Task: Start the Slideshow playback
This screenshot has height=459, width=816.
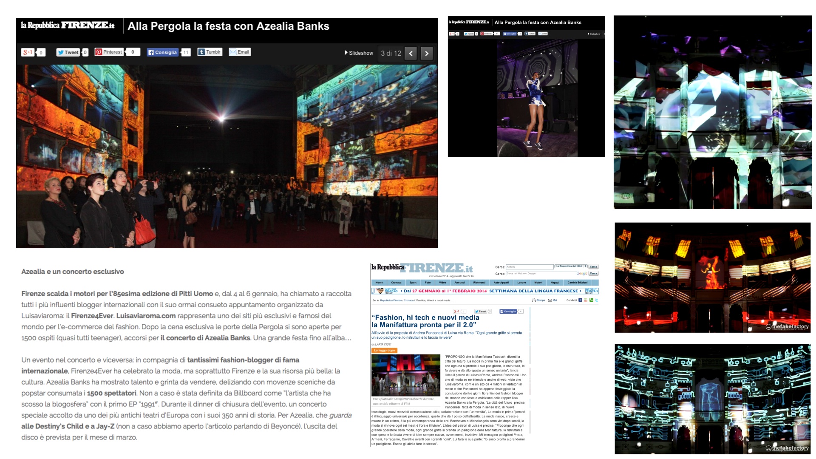Action: pos(359,53)
